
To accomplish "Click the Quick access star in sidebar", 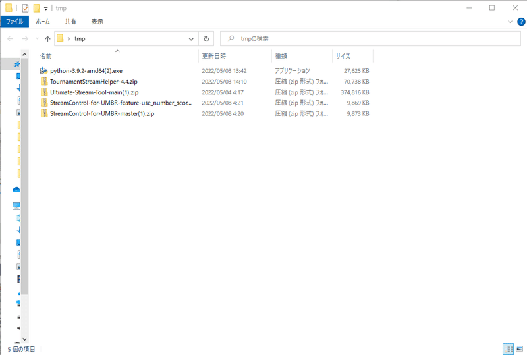I will [17, 64].
